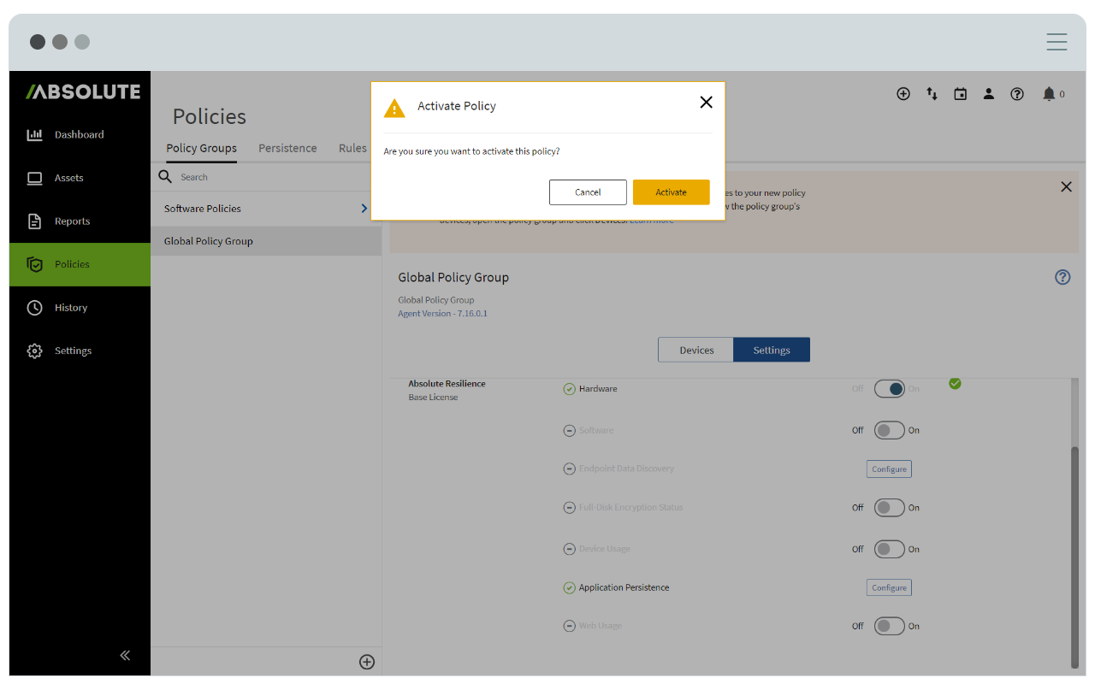Screen dimensions: 1095x690
Task: Click Full-Disk Encryption Status minus icon
Action: pyautogui.click(x=569, y=508)
